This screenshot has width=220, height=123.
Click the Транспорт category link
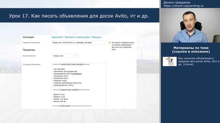tap(57, 37)
